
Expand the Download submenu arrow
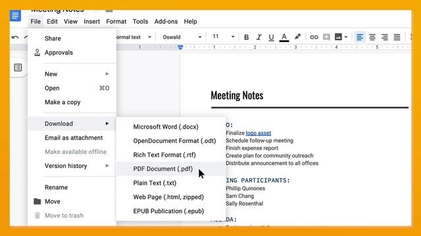click(107, 124)
